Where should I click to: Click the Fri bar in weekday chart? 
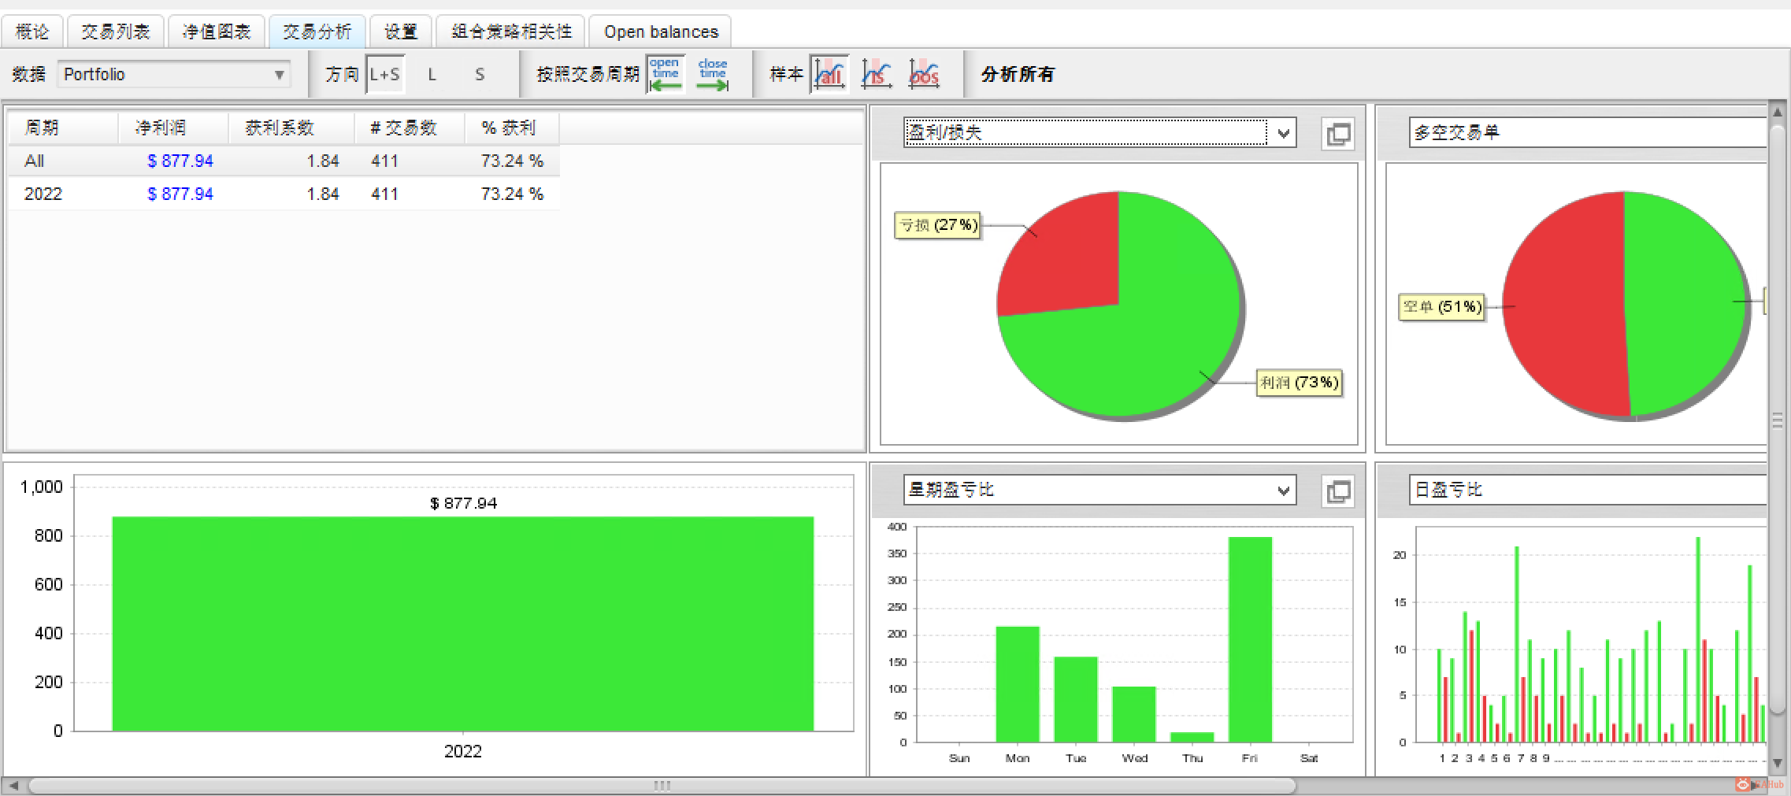[x=1250, y=639]
